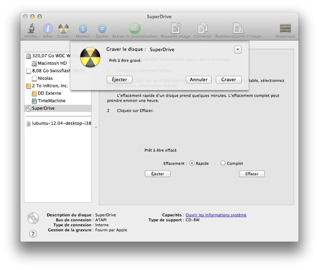Click the "Cliquez sur Effacer." instruction text
The height and width of the screenshot is (270, 319).
135,111
